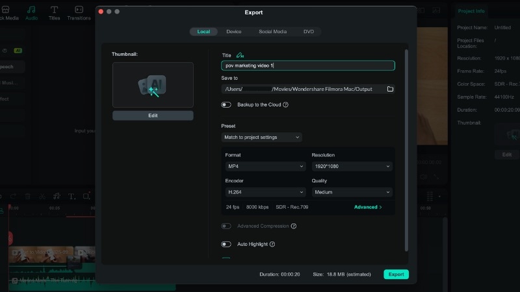The width and height of the screenshot is (520, 292).
Task: Click the text T icon in timeline toolbar
Action: coord(71,197)
